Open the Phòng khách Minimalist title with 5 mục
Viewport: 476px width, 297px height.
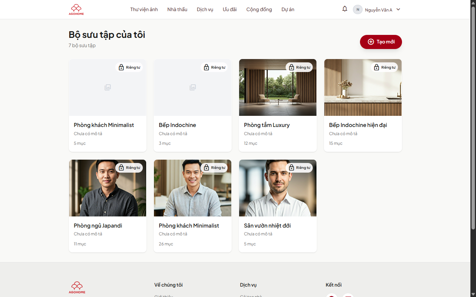pos(104,125)
